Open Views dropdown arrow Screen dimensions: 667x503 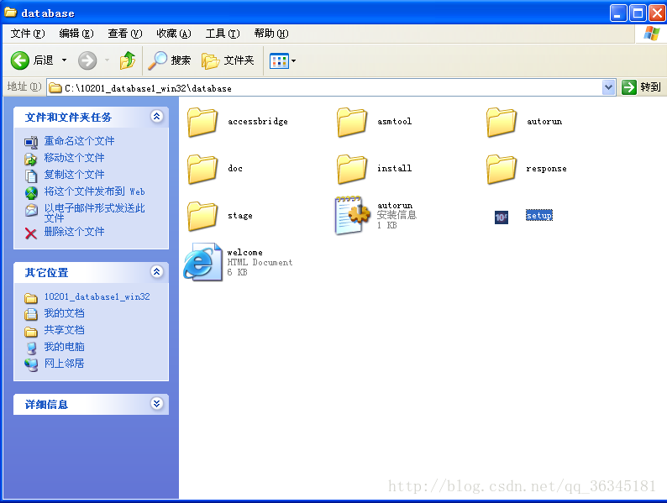click(x=293, y=60)
